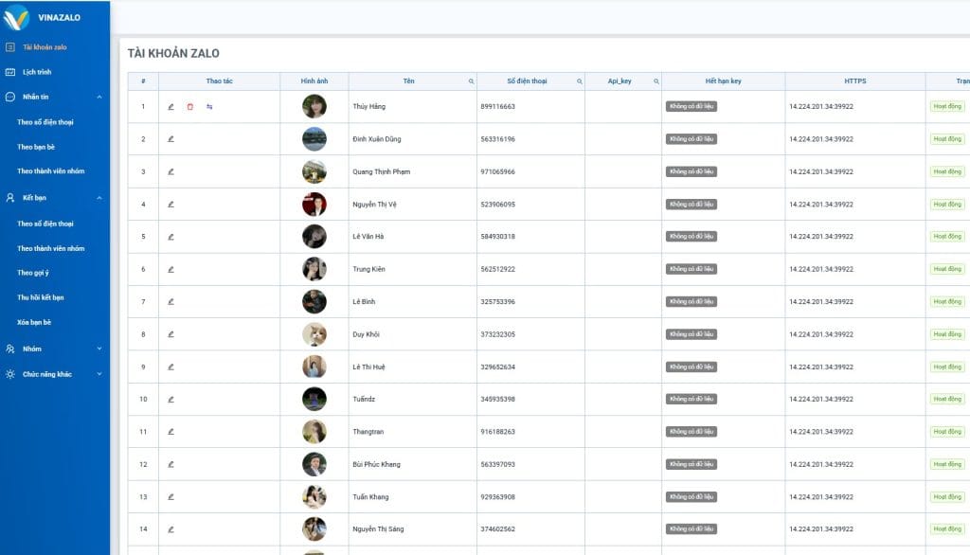The width and height of the screenshot is (970, 555).
Task: Click the VINAZALO logo
Action: click(43, 17)
